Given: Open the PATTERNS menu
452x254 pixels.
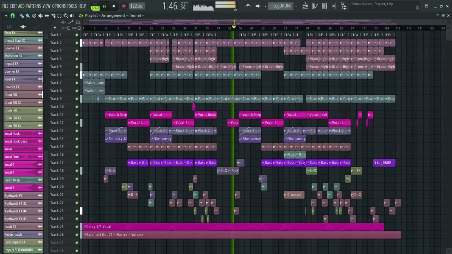Looking at the screenshot, I should [34, 6].
